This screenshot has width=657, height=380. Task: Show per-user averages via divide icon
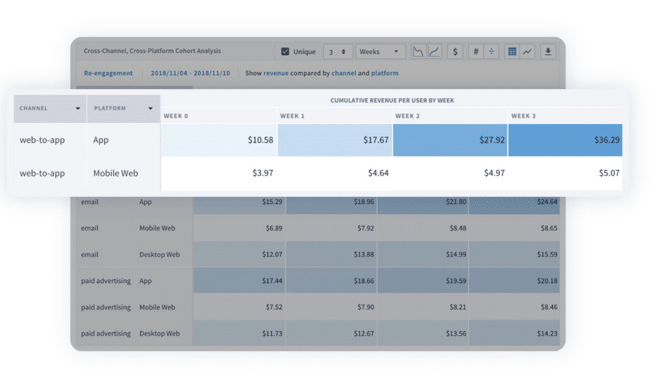click(491, 51)
